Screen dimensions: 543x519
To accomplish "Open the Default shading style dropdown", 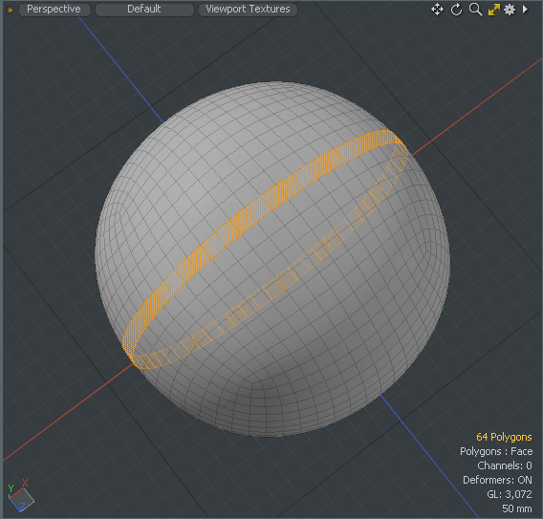I will click(x=144, y=10).
